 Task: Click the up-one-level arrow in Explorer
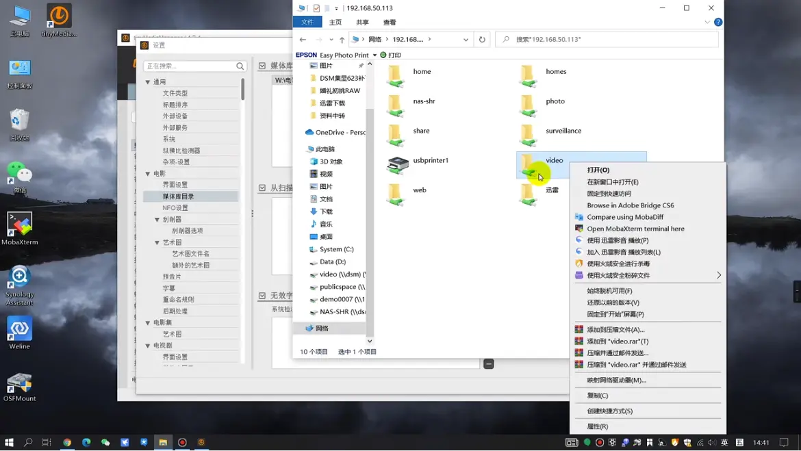click(x=342, y=40)
